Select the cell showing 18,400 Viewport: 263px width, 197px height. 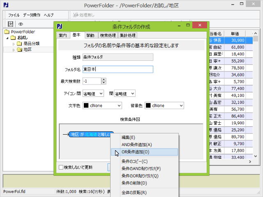(235, 54)
